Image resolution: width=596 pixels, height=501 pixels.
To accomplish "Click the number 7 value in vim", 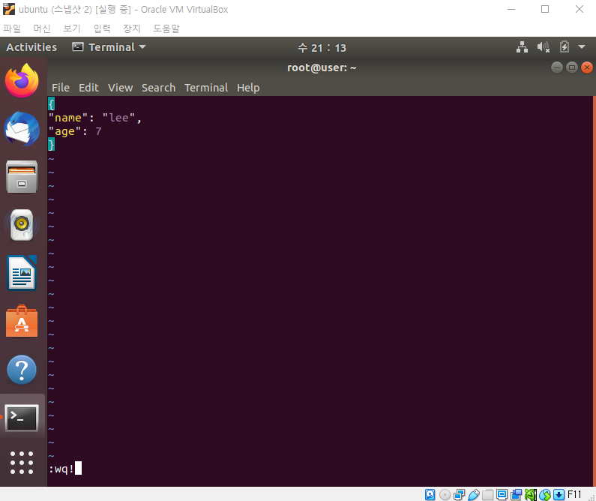I will click(98, 131).
